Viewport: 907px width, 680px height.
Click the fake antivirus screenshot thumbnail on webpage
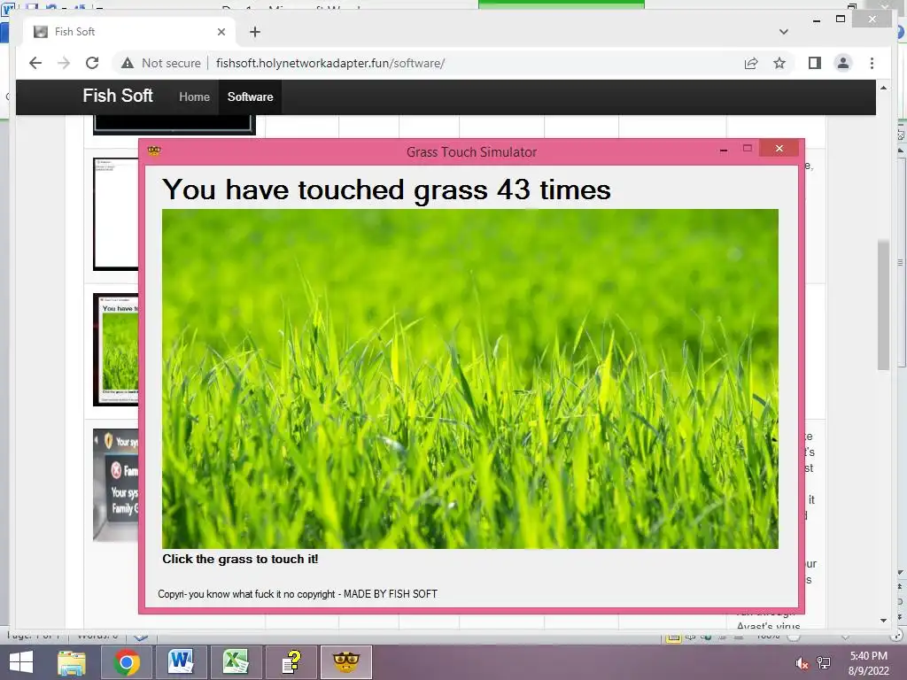tap(116, 484)
